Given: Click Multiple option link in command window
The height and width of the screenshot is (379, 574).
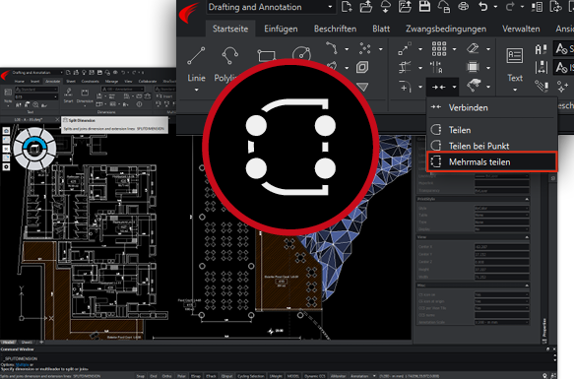Looking at the screenshot, I should pyautogui.click(x=23, y=364).
